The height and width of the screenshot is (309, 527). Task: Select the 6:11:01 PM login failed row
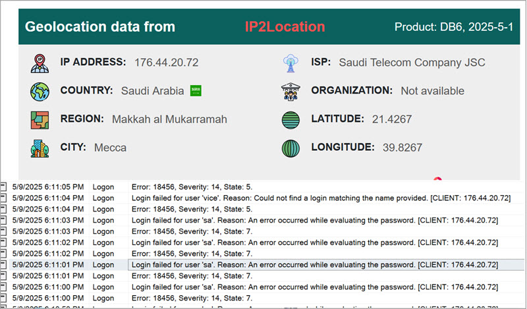314,264
